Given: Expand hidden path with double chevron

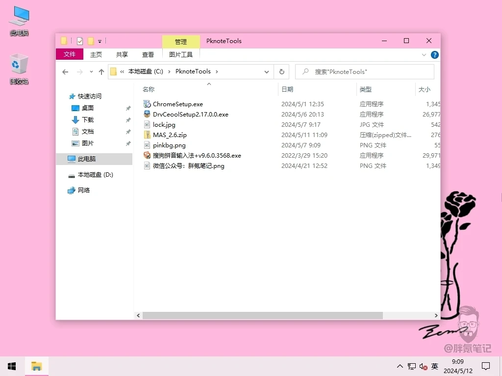Looking at the screenshot, I should tap(122, 71).
